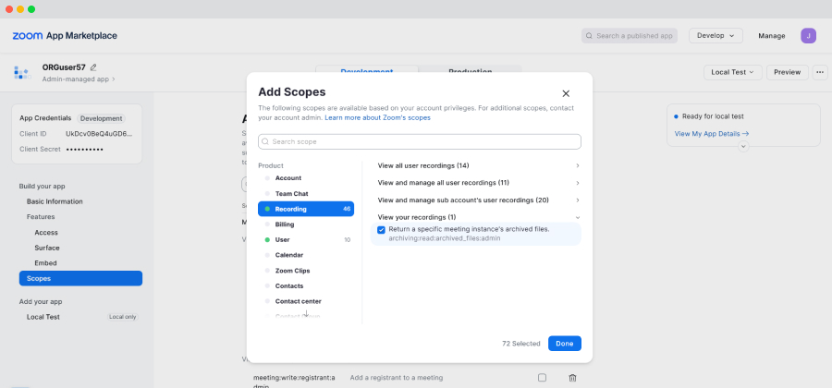The width and height of the screenshot is (832, 388).
Task: Select the Calendar product category
Action: click(306, 255)
